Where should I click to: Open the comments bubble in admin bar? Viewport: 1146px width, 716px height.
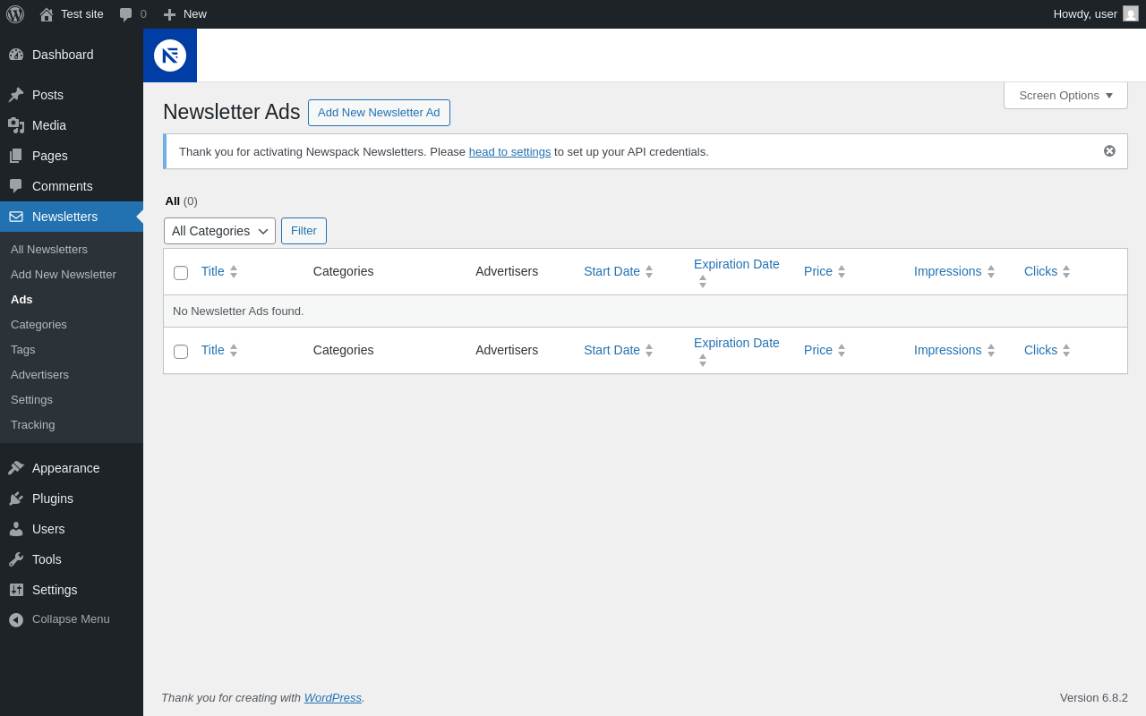(x=126, y=14)
